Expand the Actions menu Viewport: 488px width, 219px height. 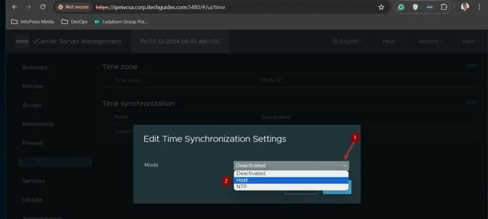[431, 41]
